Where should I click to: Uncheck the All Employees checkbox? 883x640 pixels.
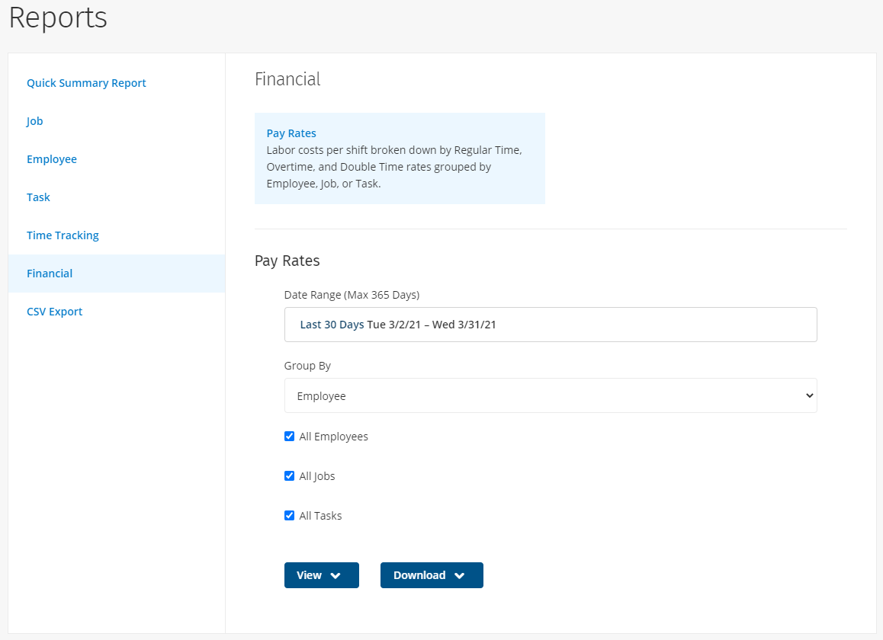pyautogui.click(x=289, y=436)
